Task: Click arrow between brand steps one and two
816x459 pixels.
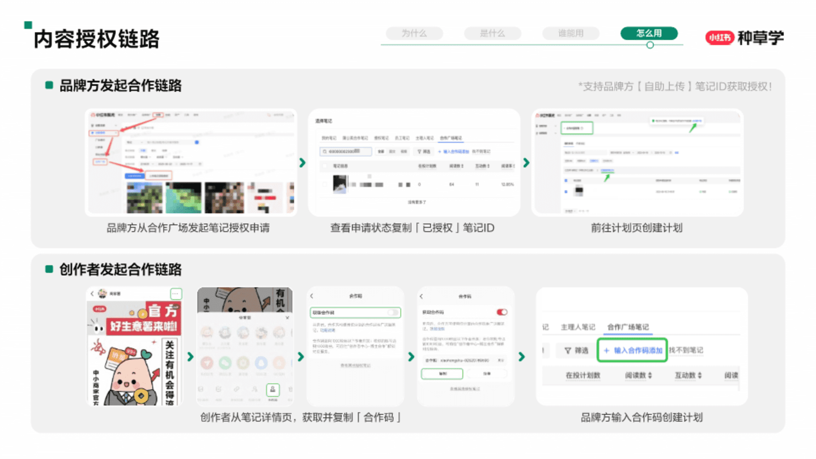Action: [x=302, y=163]
